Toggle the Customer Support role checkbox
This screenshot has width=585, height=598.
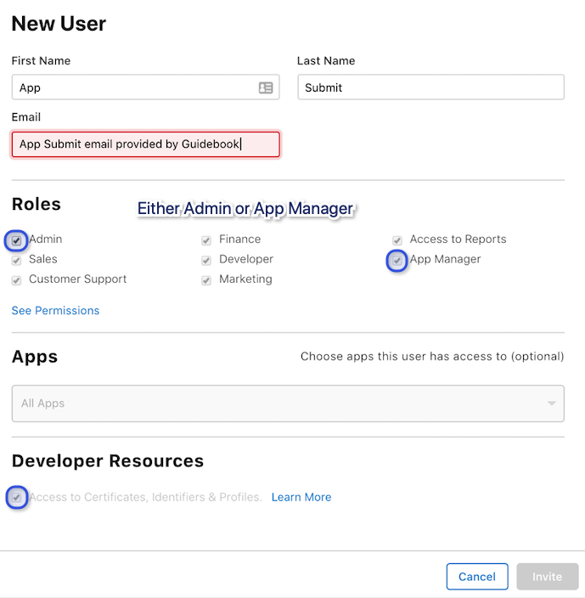click(16, 280)
